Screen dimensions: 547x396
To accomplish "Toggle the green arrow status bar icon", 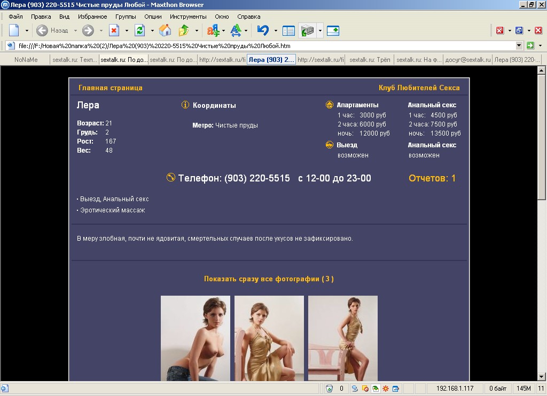I will pyautogui.click(x=376, y=389).
